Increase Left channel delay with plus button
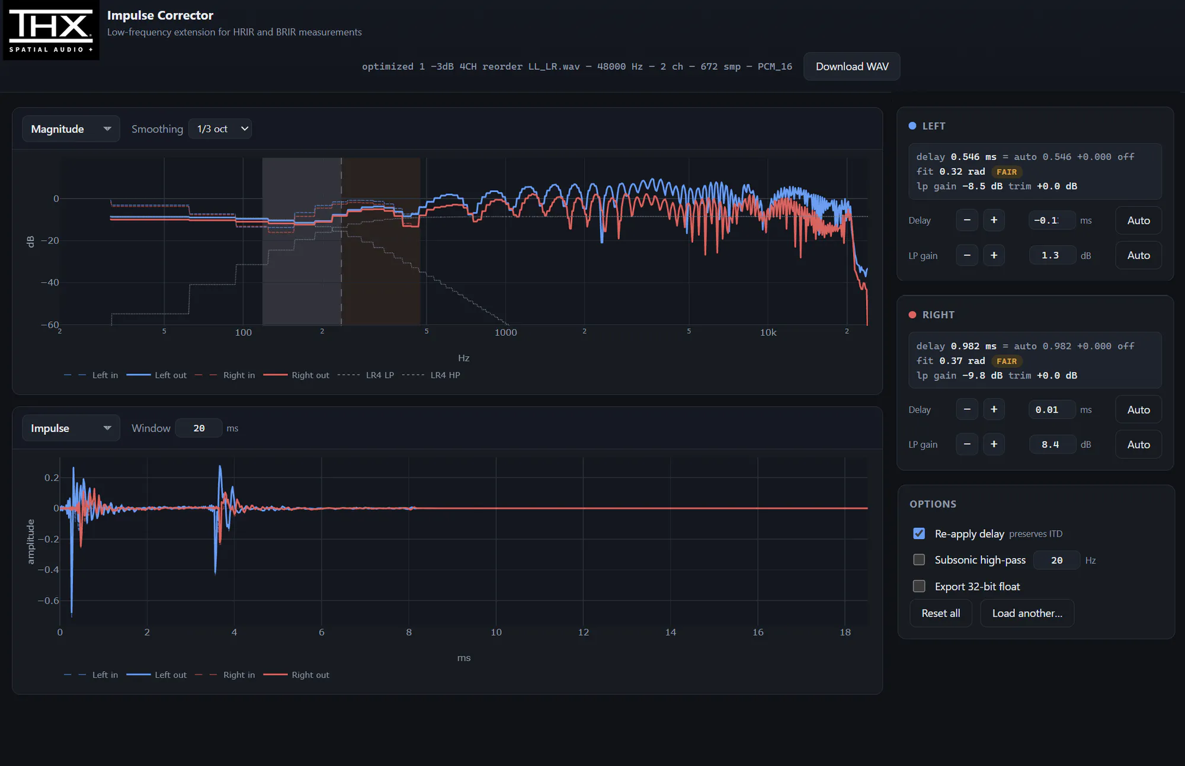Screen dimensions: 1185x766 point(994,220)
